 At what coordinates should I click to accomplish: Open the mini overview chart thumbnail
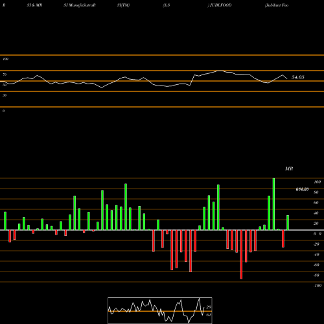click(x=160, y=310)
